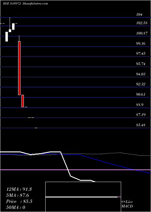The height and width of the screenshot is (212, 151).
Task: Select the 94.03 price level label
Action: click(x=141, y=74)
